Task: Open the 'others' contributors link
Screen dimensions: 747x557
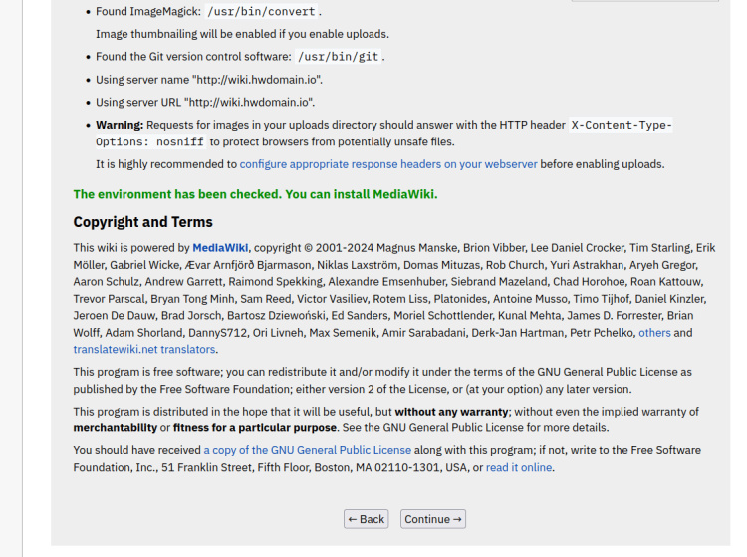Action: click(654, 333)
